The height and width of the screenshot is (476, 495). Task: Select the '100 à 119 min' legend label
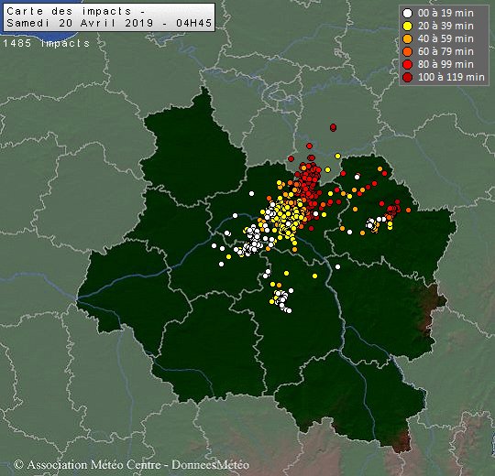[x=451, y=77]
